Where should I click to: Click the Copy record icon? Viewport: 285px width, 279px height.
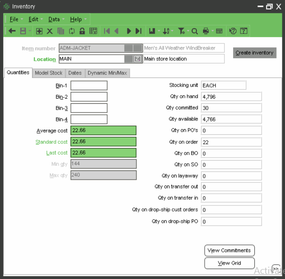[x=61, y=31]
